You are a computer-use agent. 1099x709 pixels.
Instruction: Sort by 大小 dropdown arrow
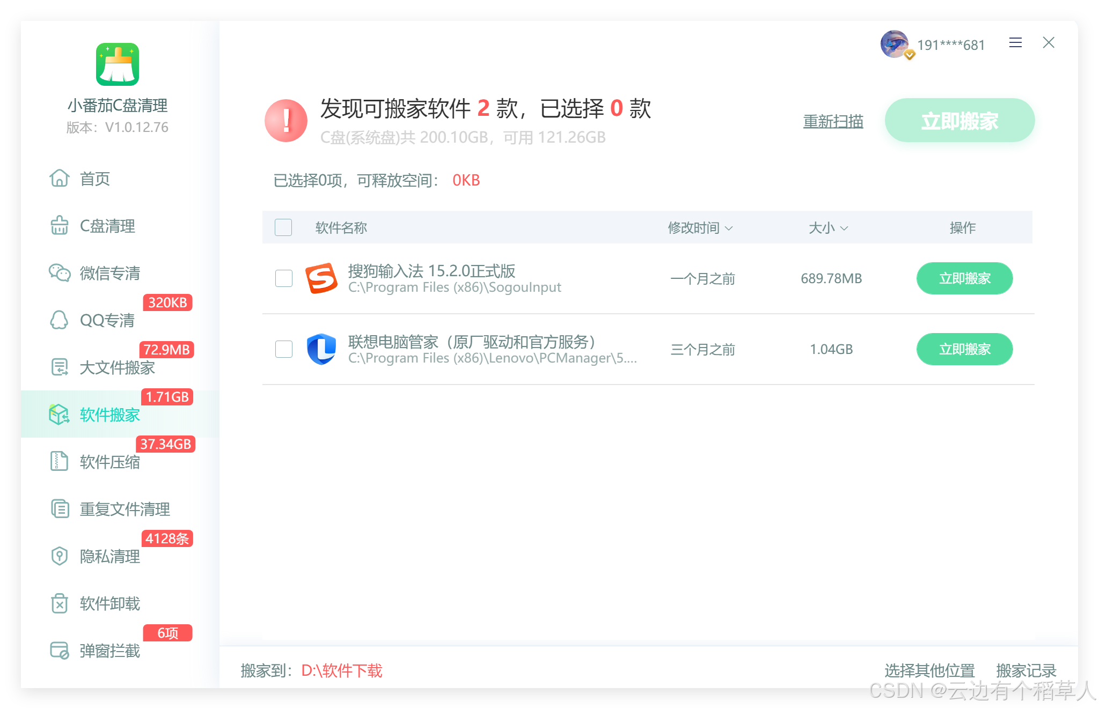(844, 228)
